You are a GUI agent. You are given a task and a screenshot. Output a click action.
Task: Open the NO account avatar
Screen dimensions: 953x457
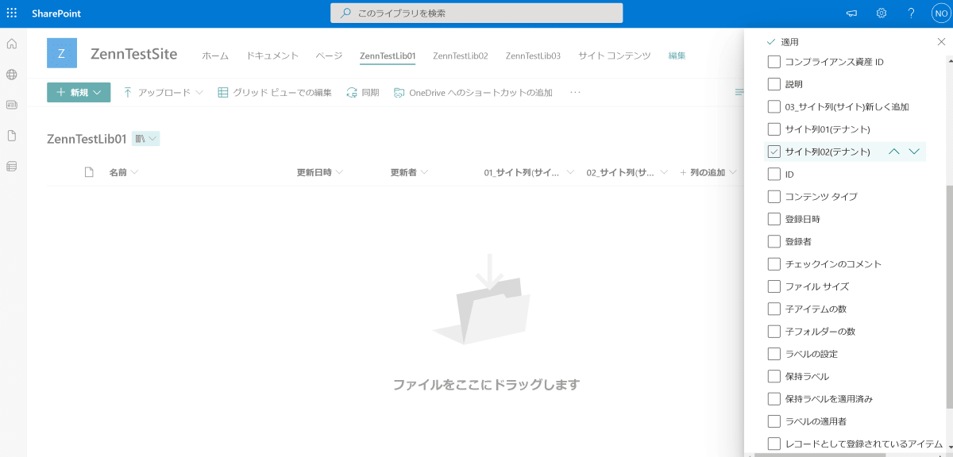(x=939, y=13)
